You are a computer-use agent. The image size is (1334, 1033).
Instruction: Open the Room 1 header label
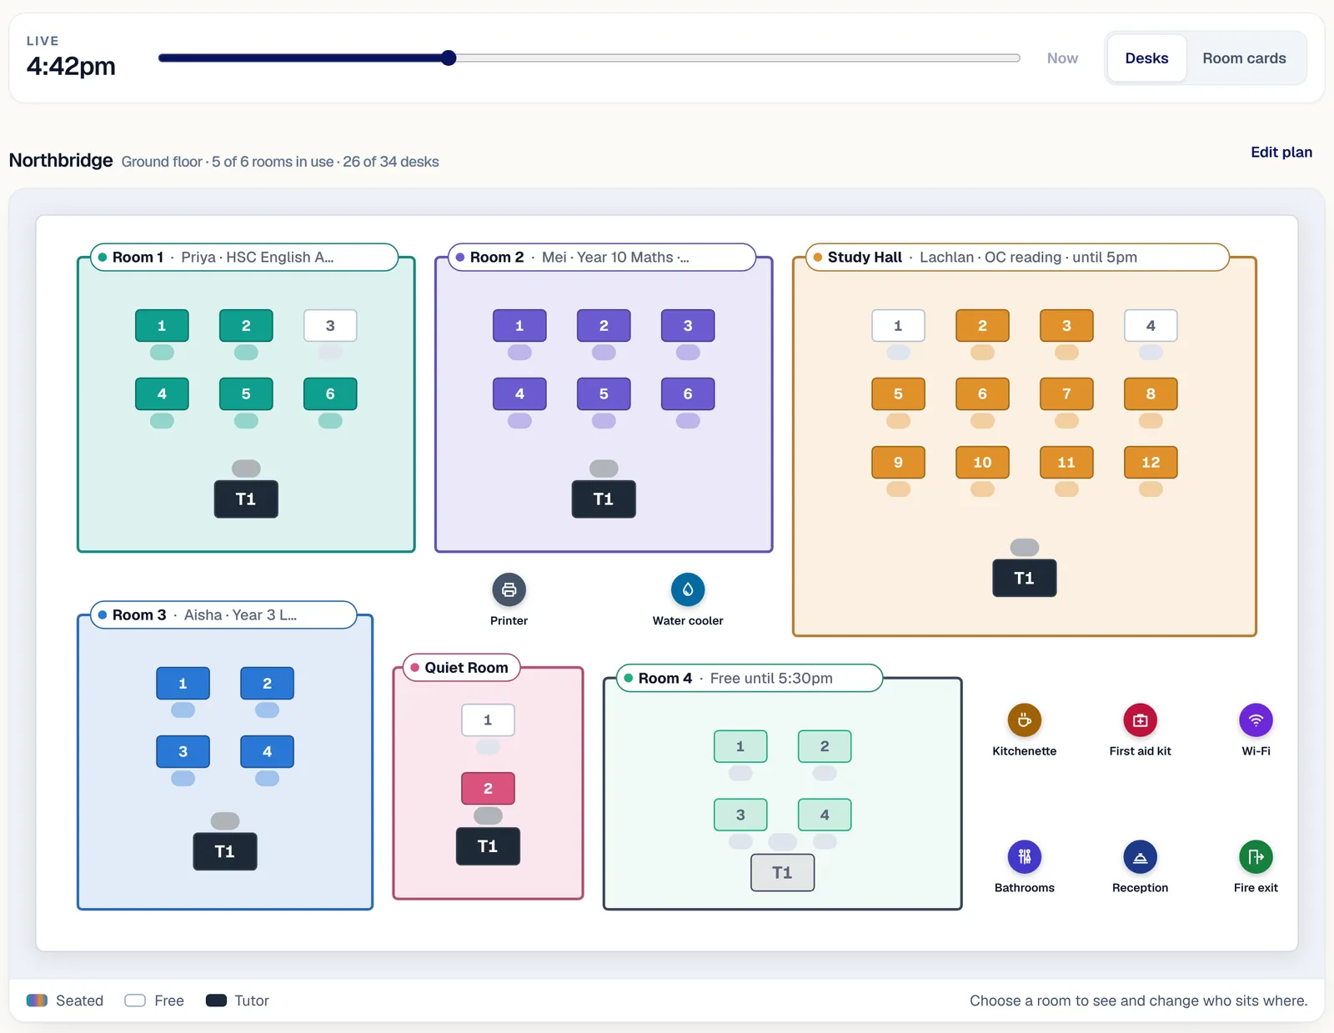point(244,258)
